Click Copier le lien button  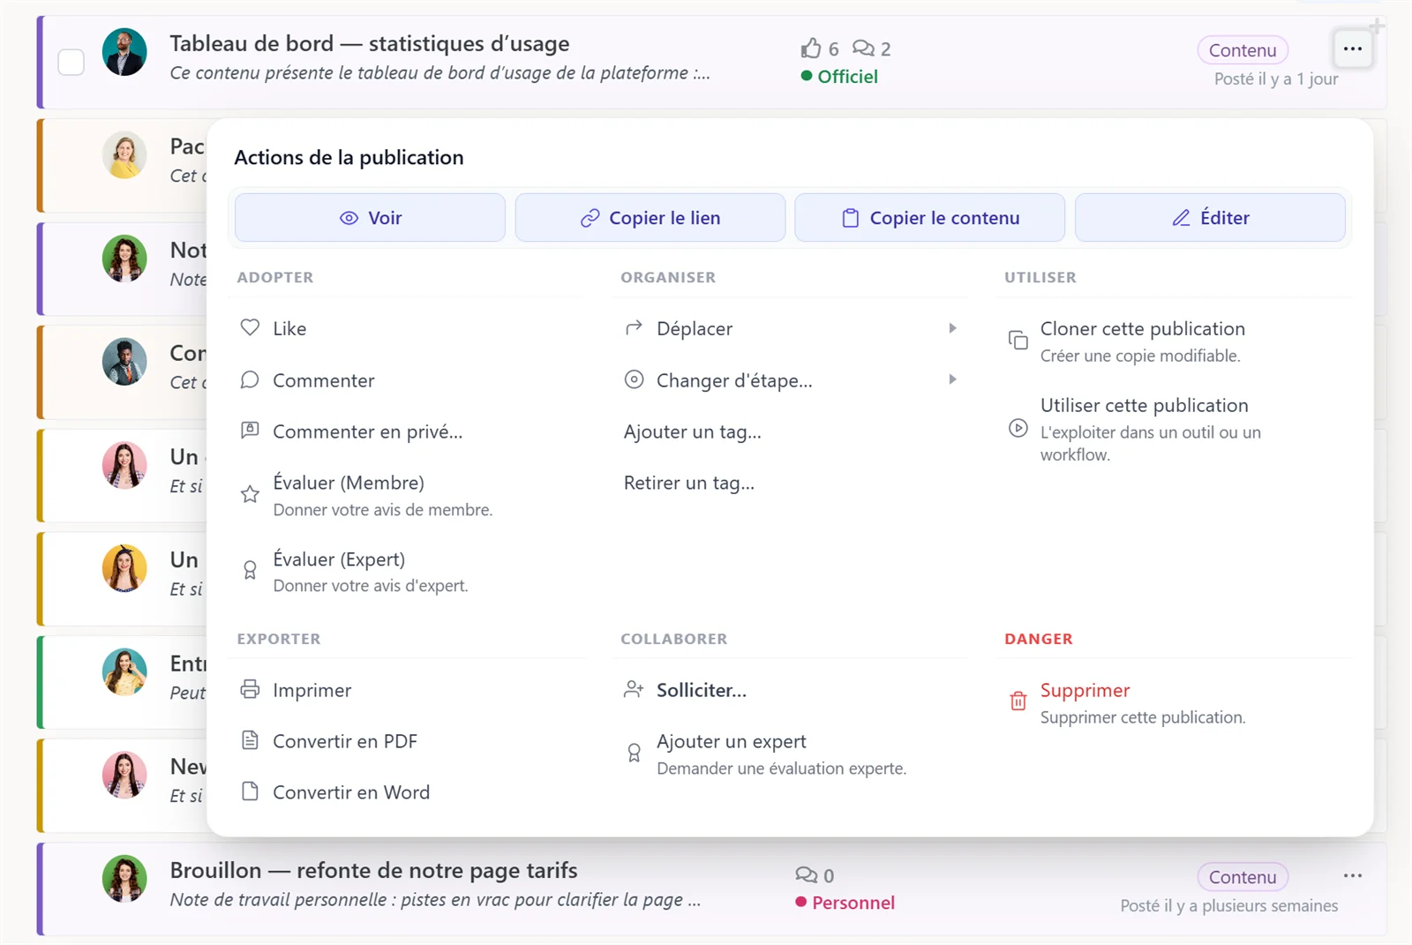point(650,217)
